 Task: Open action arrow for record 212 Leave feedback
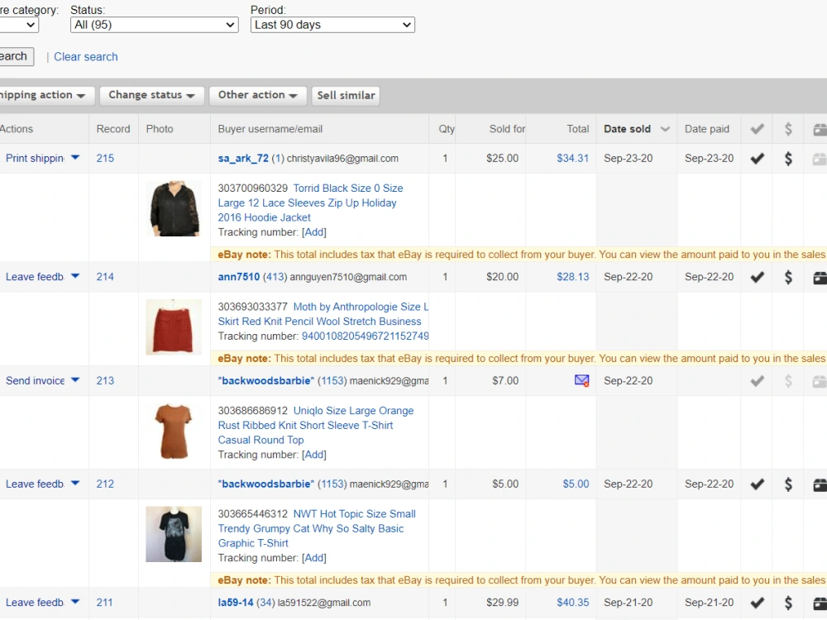[x=75, y=484]
